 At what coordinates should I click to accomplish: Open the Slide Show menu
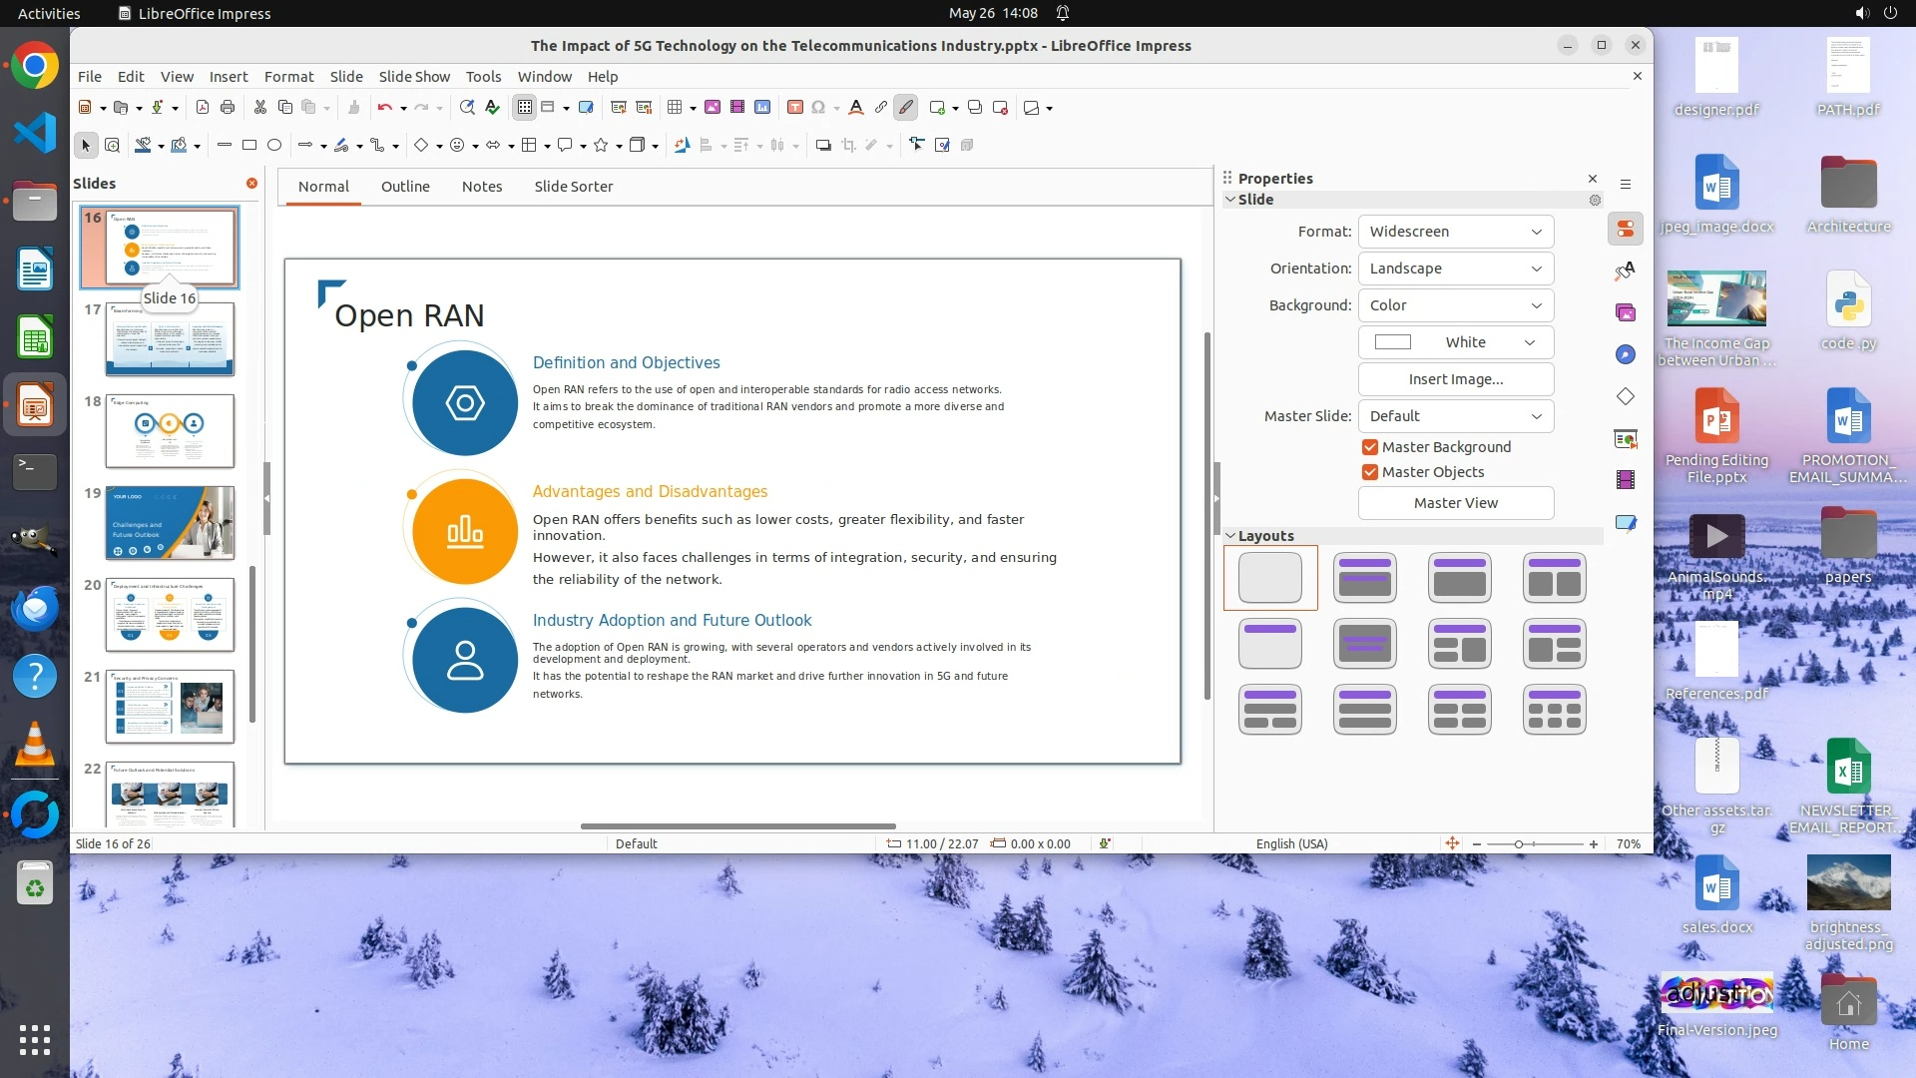[x=414, y=77]
